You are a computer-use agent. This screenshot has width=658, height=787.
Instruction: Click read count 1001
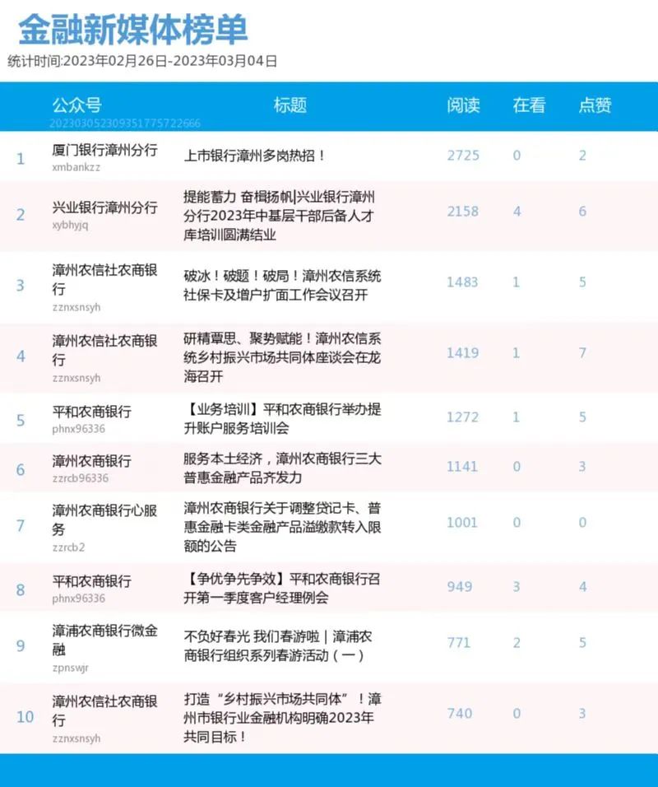point(463,523)
